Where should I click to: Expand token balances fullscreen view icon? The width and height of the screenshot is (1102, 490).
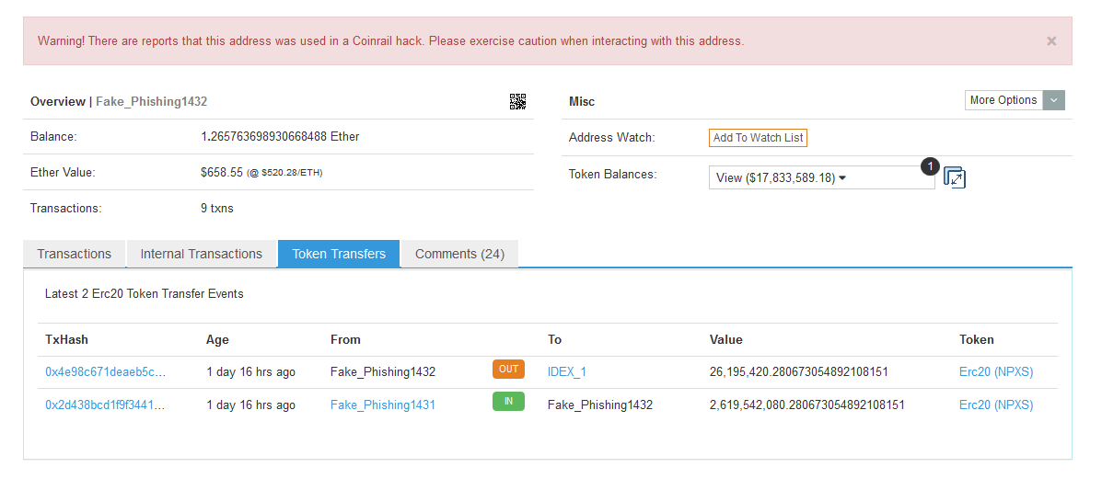tap(954, 177)
